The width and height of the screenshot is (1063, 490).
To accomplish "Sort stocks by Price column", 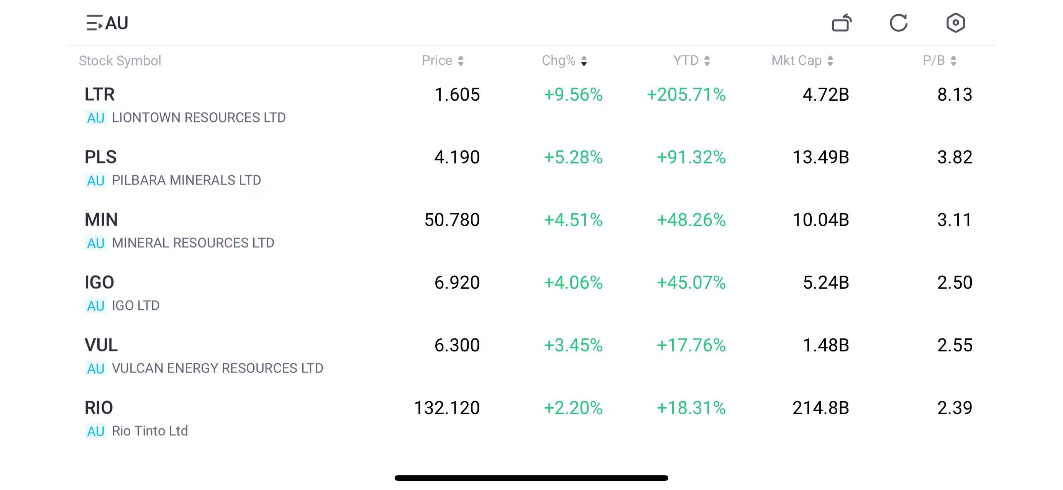I will [442, 60].
